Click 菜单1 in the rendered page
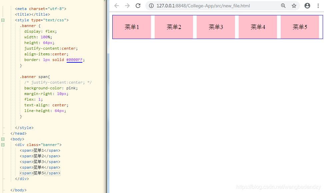Screen dimensions: 324x193 tap(132, 27)
